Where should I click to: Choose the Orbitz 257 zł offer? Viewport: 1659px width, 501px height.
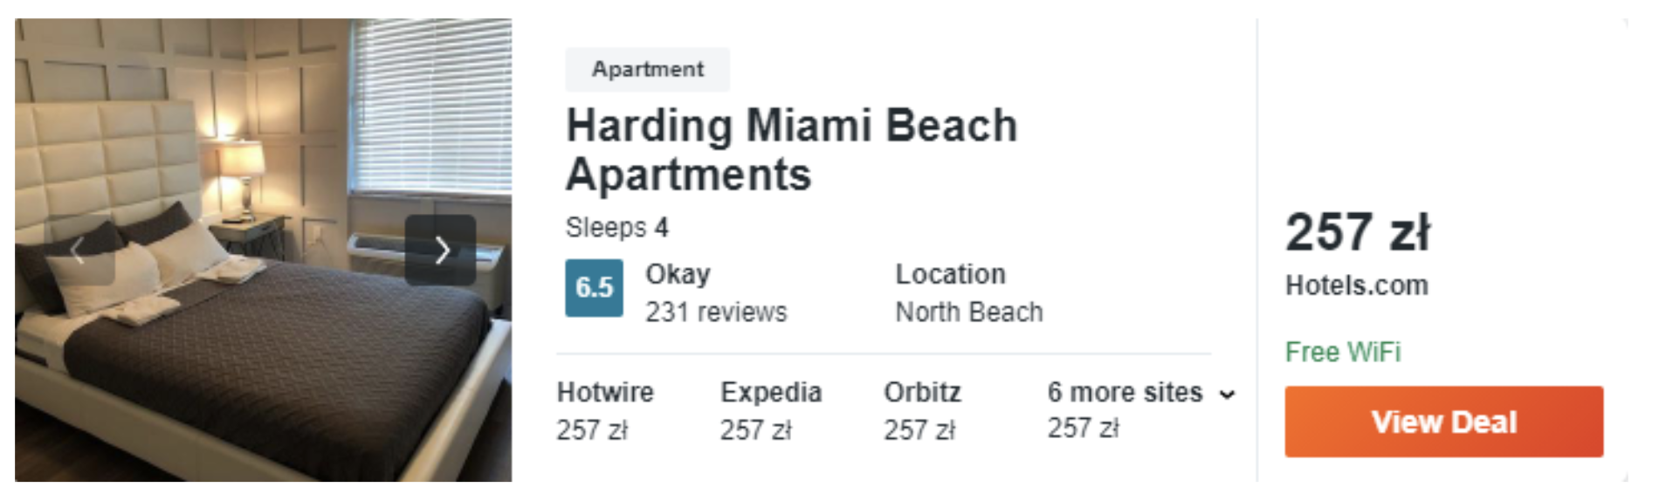pyautogui.click(x=922, y=410)
